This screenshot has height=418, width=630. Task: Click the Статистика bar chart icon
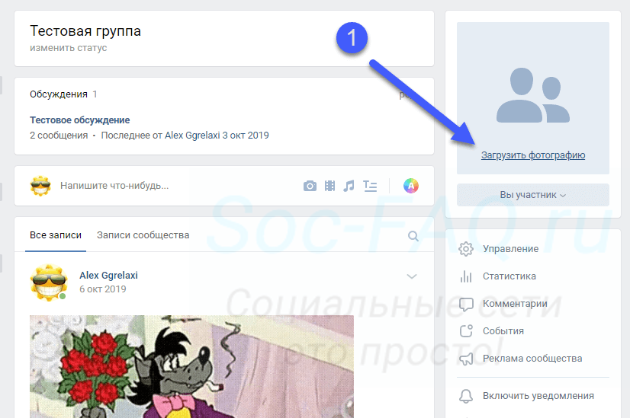tap(466, 276)
